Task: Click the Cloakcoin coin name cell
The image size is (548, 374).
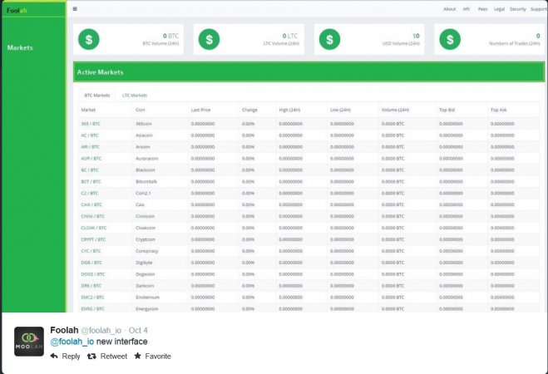Action: (x=146, y=228)
